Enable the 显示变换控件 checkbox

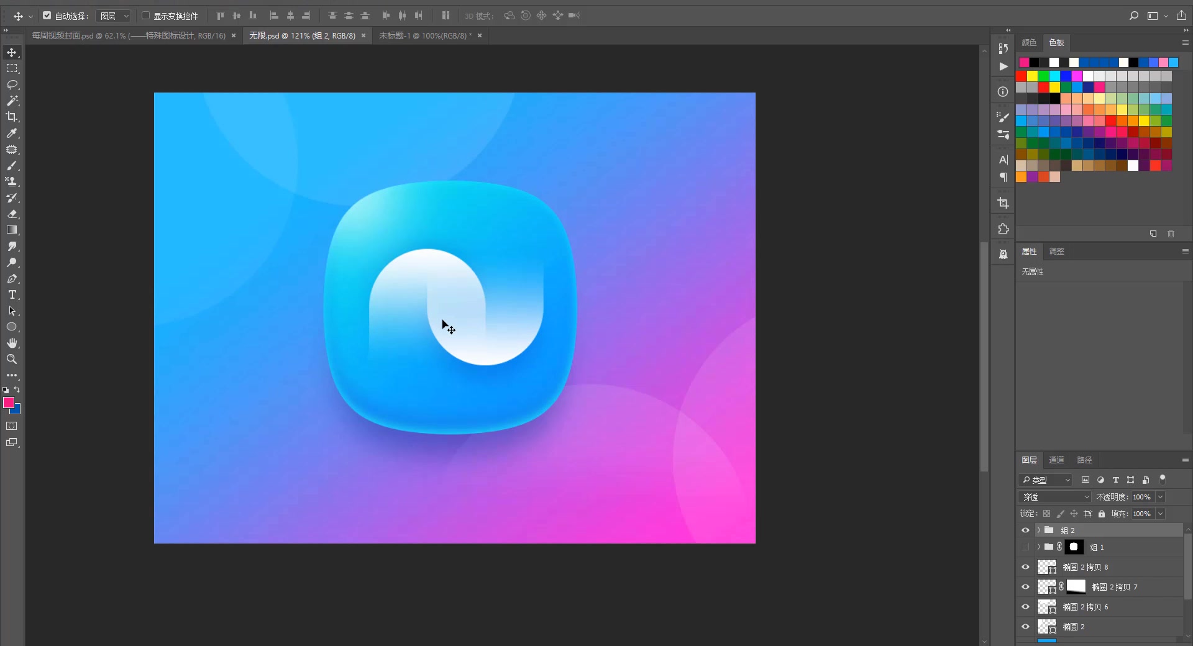[x=146, y=16]
